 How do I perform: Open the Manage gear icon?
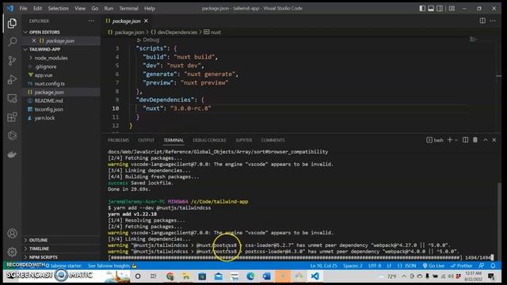12,252
